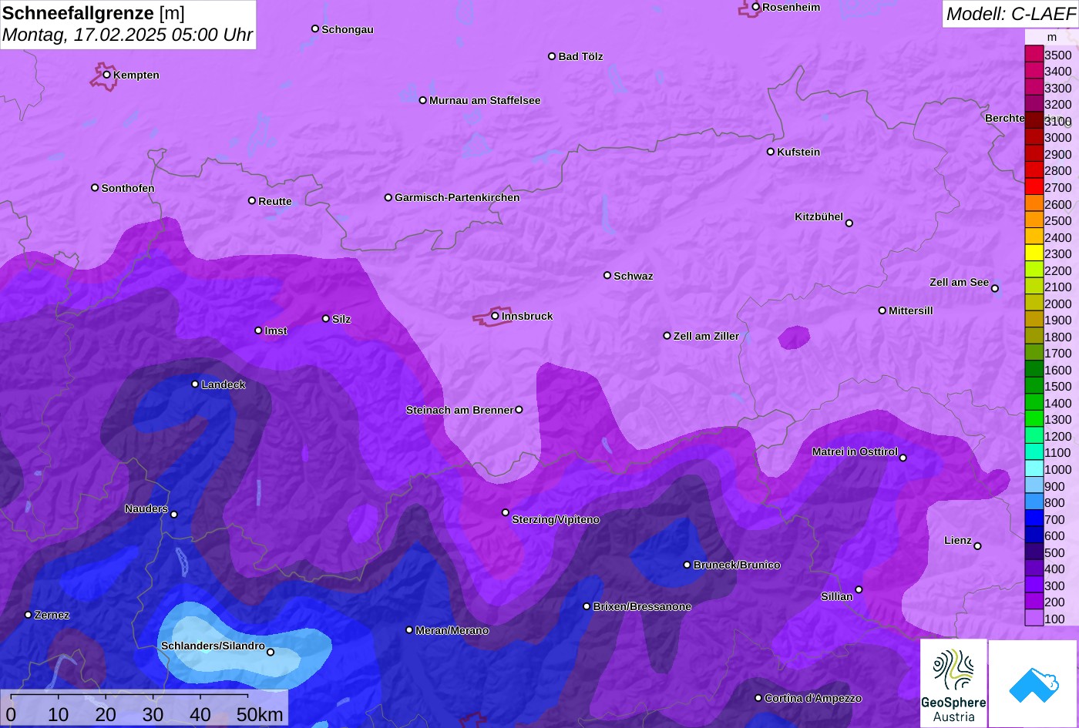Image resolution: width=1079 pixels, height=728 pixels.
Task: Click the Bruneck/Brunico marker dot
Action: point(687,565)
